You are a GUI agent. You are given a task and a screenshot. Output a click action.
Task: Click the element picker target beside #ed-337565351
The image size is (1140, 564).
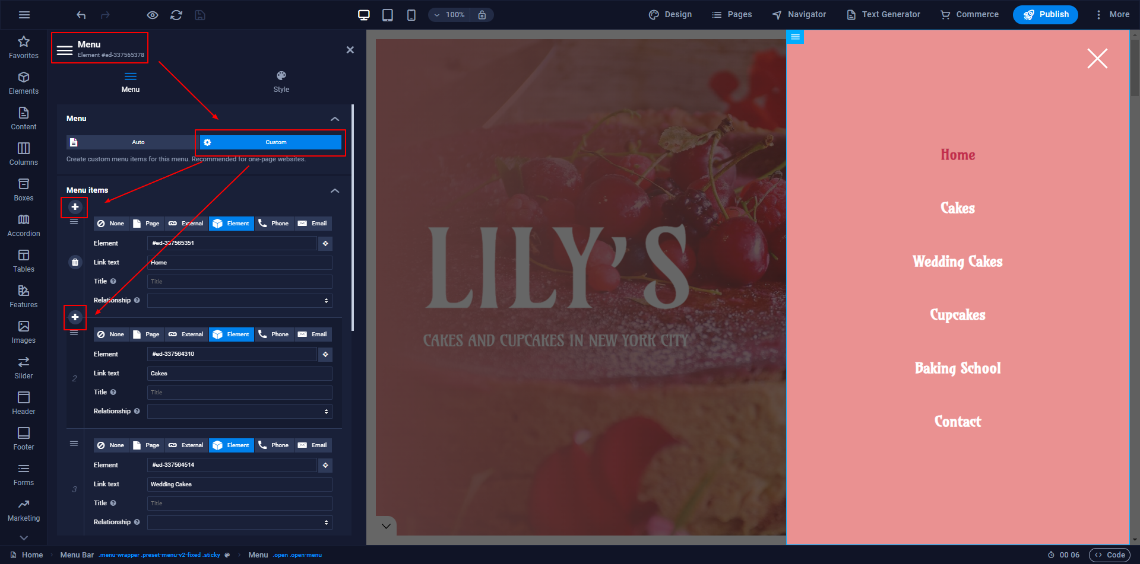click(x=325, y=243)
